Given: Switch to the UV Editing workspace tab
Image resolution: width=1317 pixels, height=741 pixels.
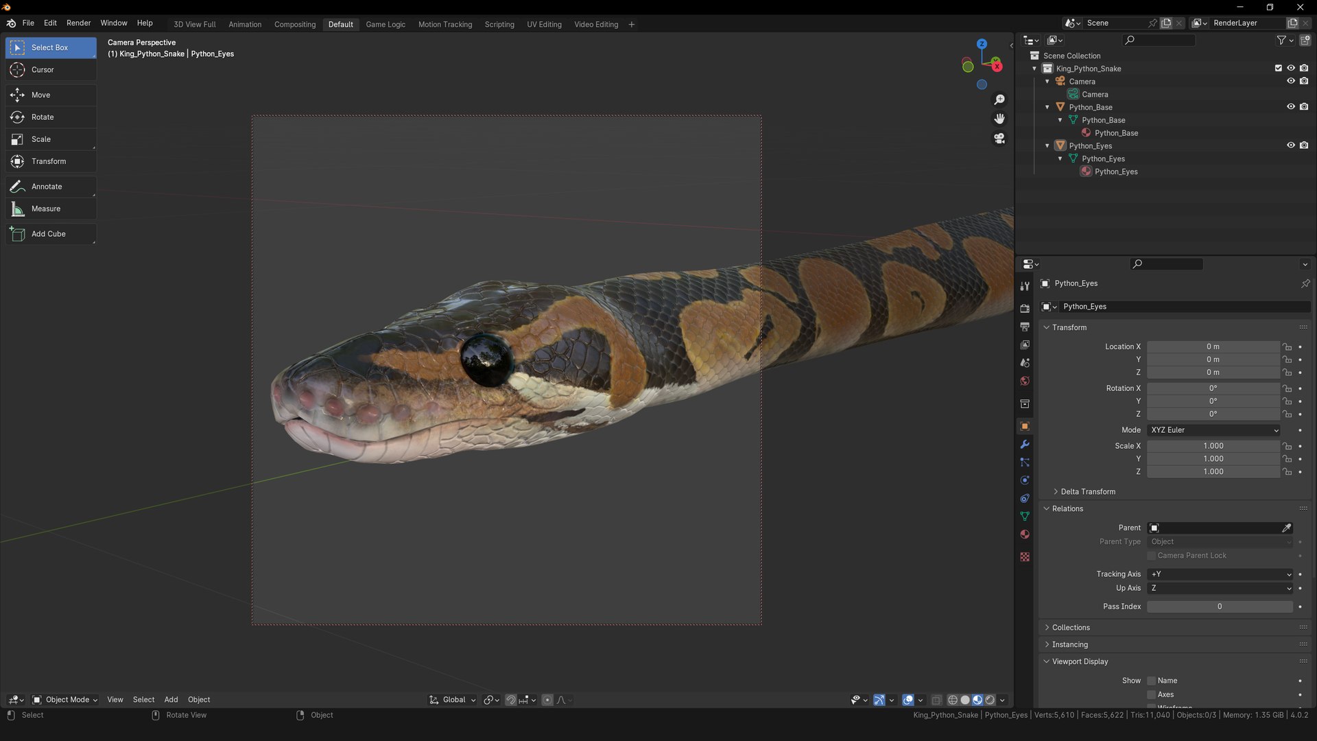Looking at the screenshot, I should pos(544,25).
